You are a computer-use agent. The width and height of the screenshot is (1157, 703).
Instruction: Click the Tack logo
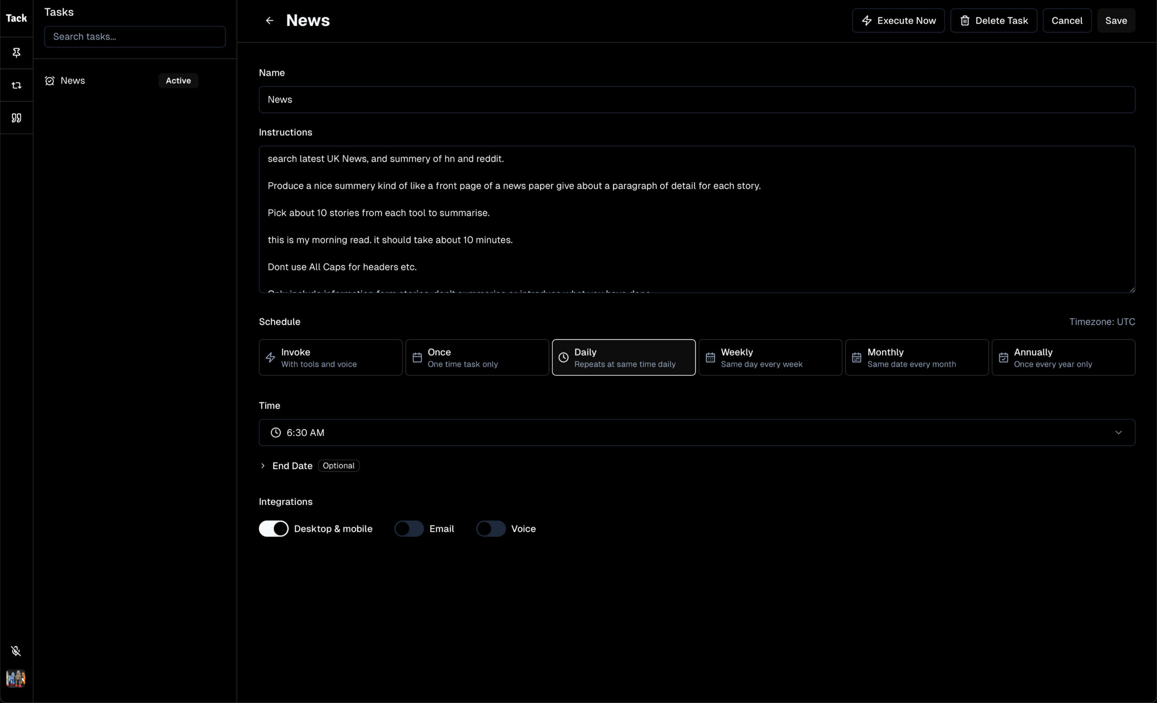click(16, 19)
